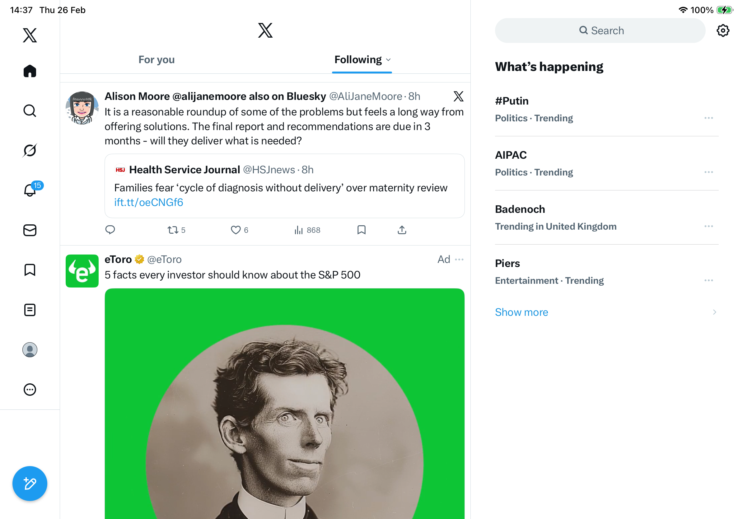Image resolution: width=743 pixels, height=519 pixels.
Task: Bookmark Alison Moore's post
Action: coord(362,230)
